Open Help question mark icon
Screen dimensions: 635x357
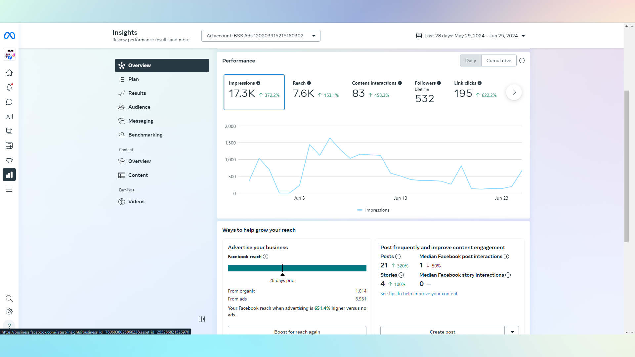[9, 325]
